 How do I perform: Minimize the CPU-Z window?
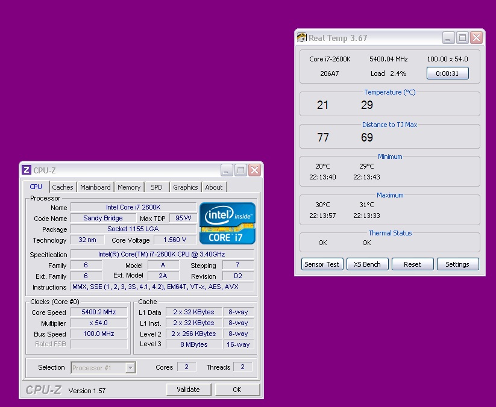(227, 170)
